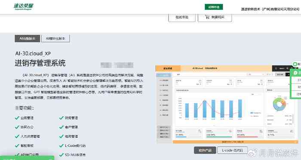301x160 pixels.
Task: Click the 协同办公 feature item
Action: [x=25, y=127]
